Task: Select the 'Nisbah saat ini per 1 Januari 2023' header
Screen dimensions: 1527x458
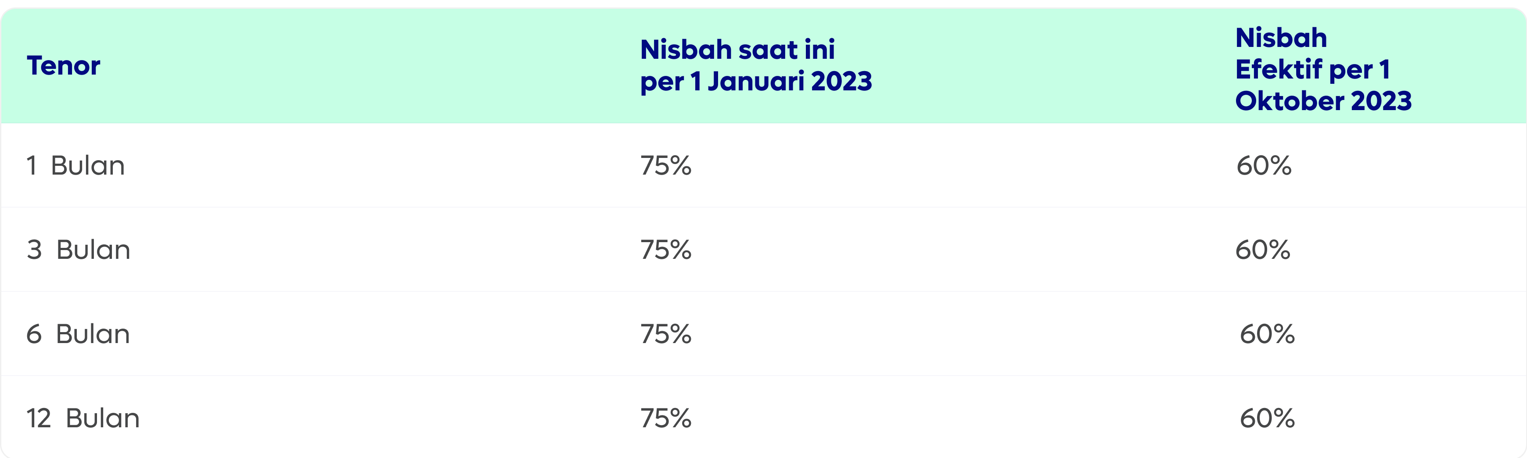Action: click(x=756, y=65)
